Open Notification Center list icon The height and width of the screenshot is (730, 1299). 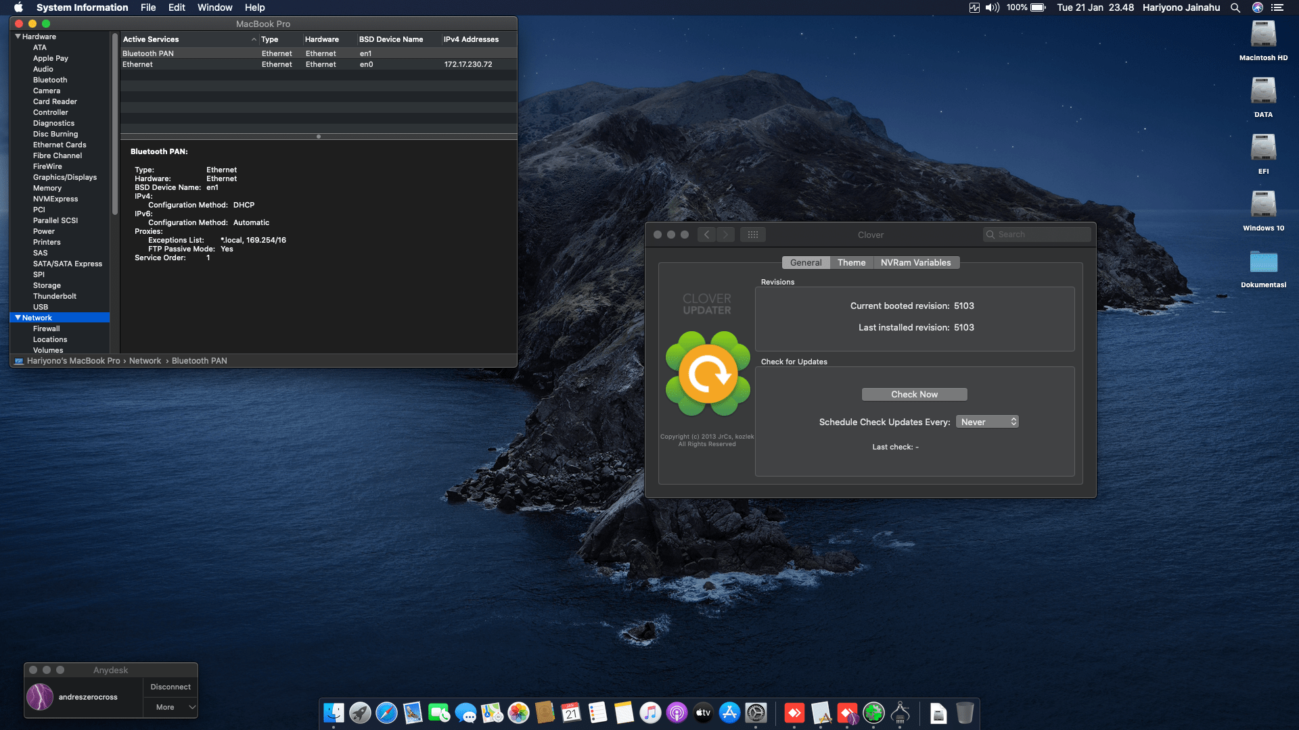click(x=1277, y=7)
